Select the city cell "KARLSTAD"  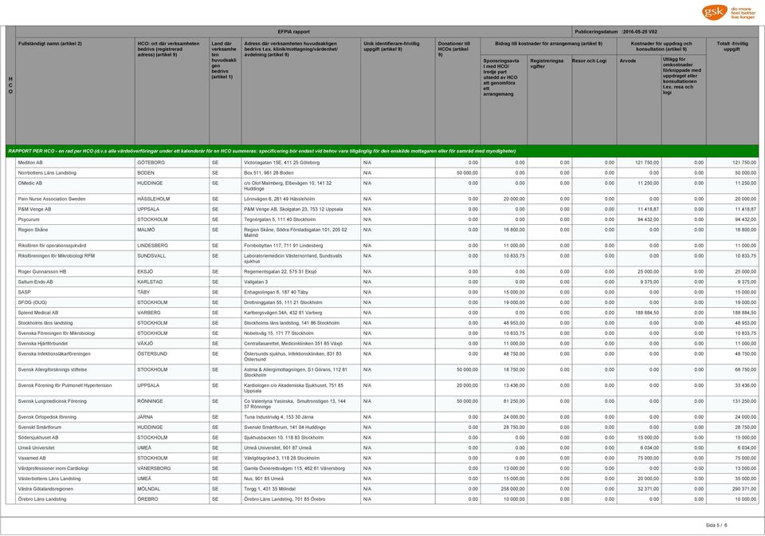click(172, 282)
